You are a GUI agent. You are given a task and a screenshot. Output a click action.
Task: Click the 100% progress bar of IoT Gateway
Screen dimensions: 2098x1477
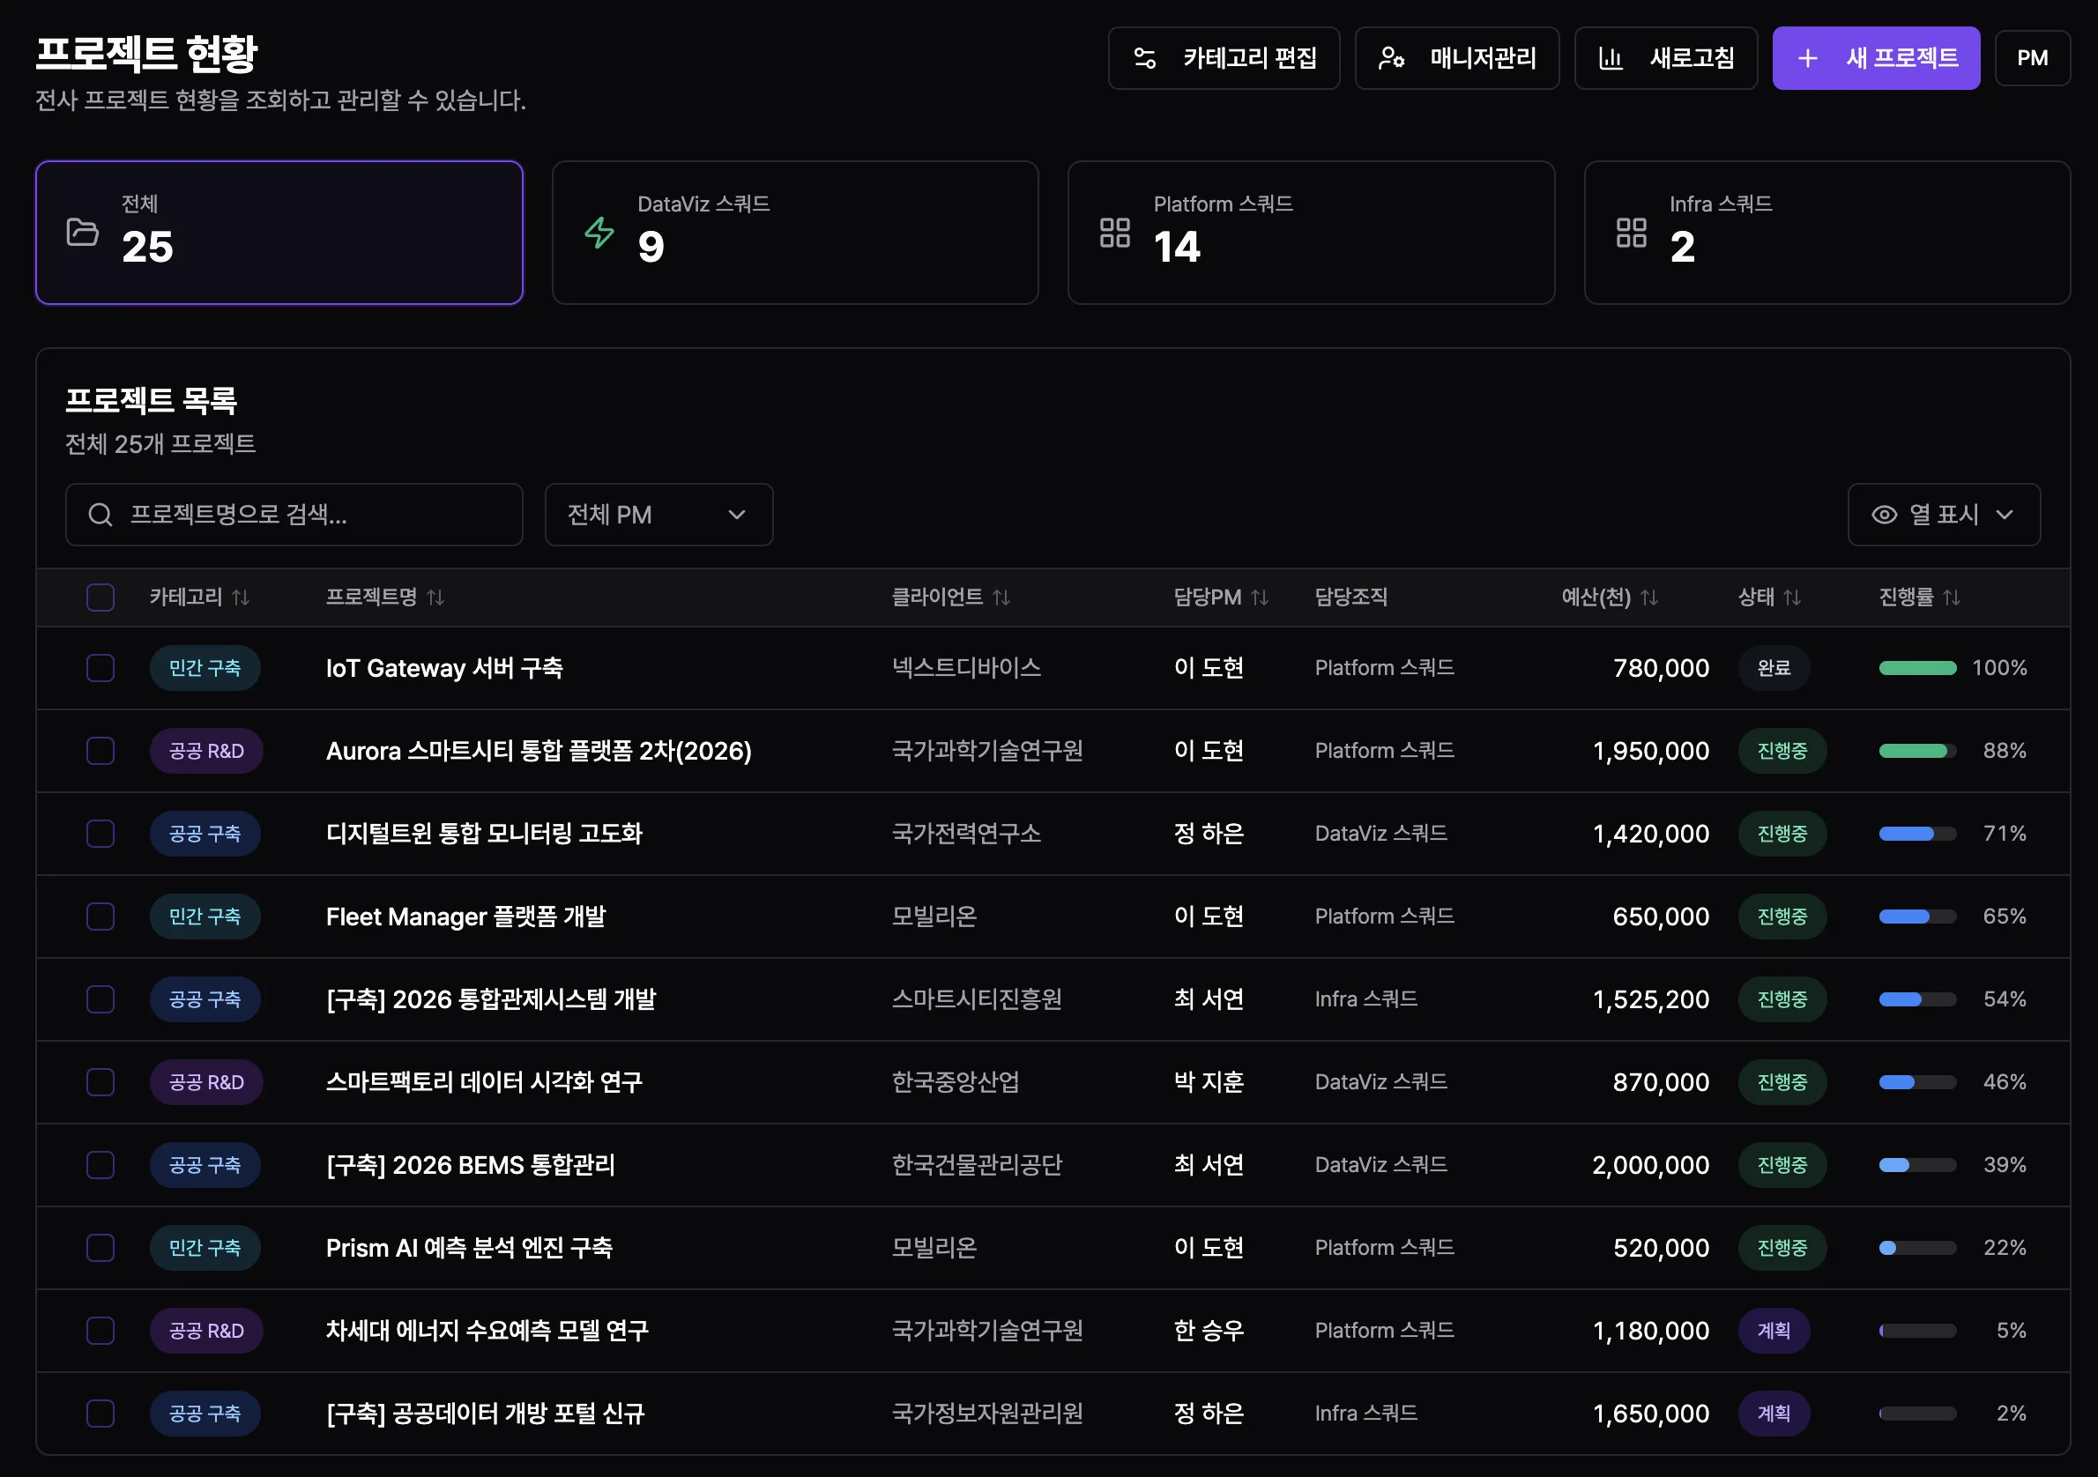(1916, 668)
